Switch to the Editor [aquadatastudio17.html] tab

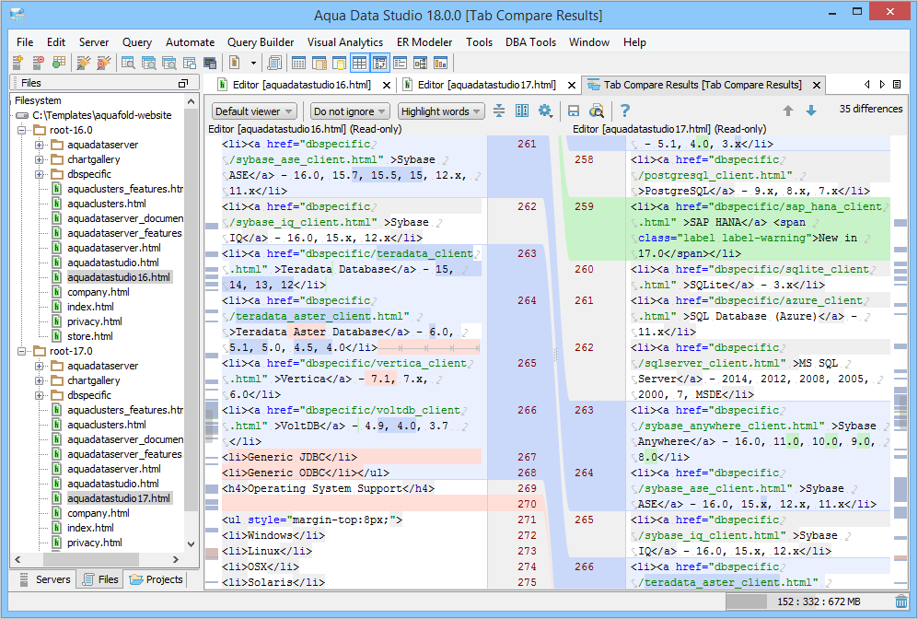tap(486, 85)
